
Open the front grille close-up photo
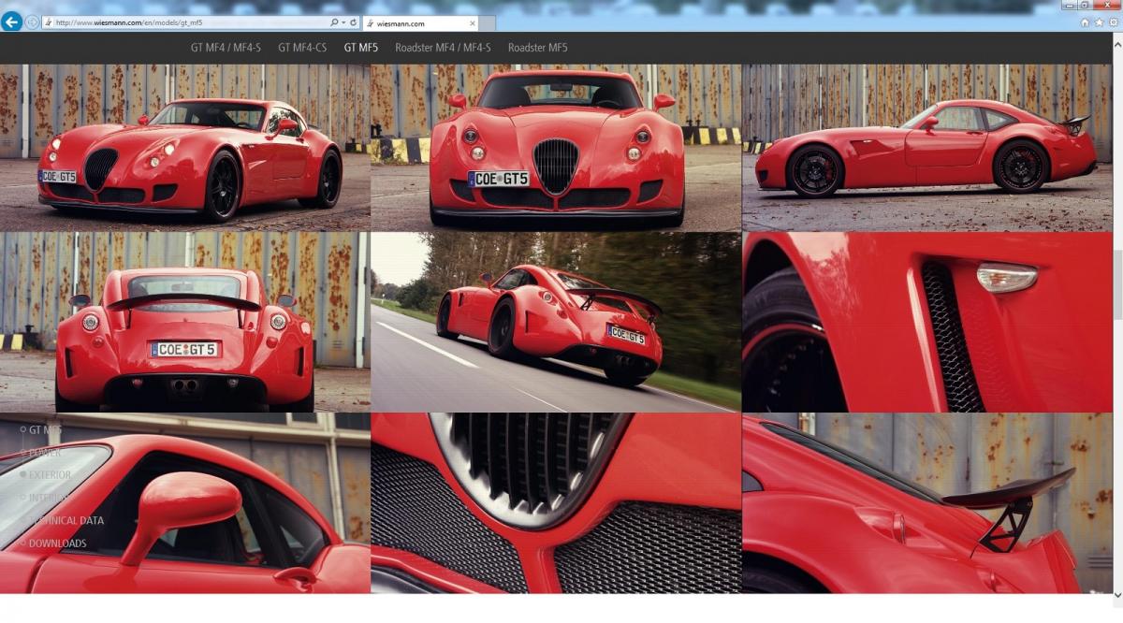(556, 503)
